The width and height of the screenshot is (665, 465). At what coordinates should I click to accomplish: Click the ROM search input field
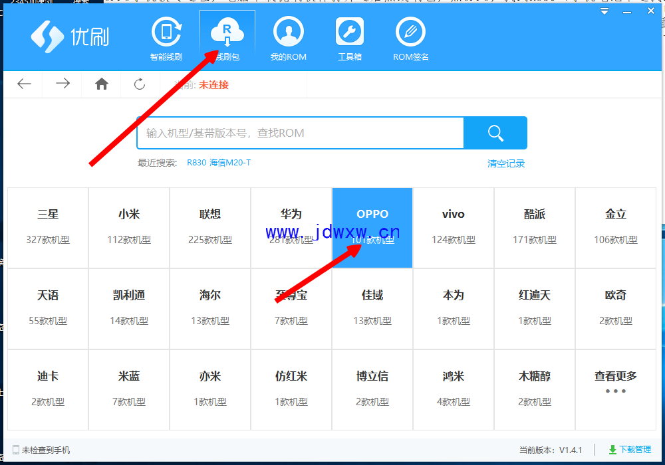(301, 133)
